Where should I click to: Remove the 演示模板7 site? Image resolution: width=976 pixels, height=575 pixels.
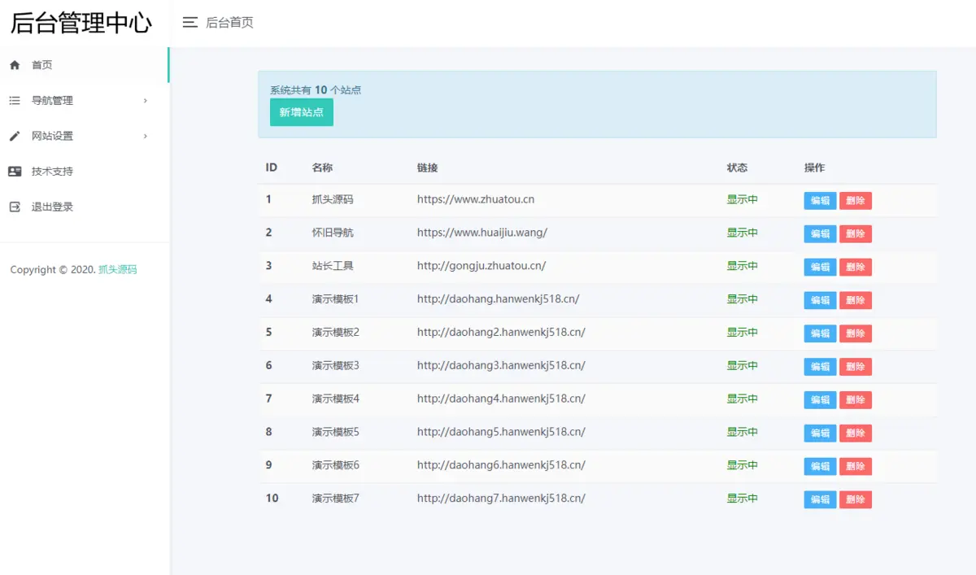[x=855, y=500]
